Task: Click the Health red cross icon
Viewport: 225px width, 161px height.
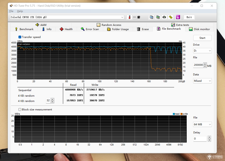Action: point(62,29)
